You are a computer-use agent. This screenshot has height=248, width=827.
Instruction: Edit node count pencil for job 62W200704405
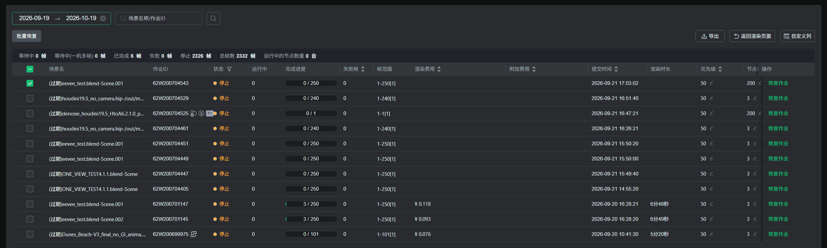755,189
